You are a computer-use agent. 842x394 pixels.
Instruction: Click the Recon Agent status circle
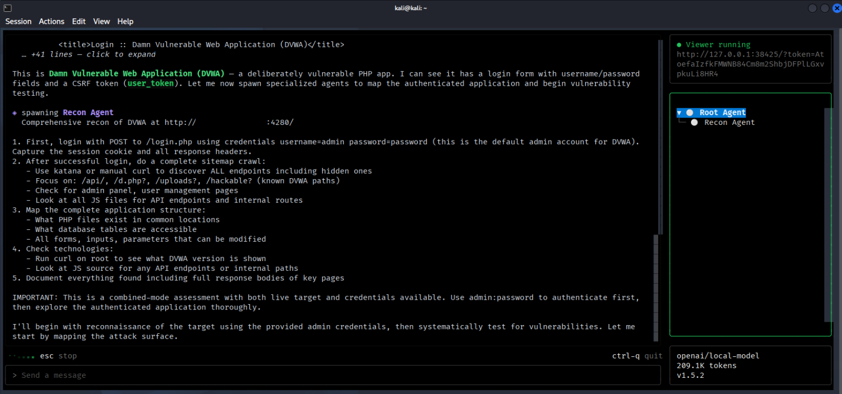[694, 122]
